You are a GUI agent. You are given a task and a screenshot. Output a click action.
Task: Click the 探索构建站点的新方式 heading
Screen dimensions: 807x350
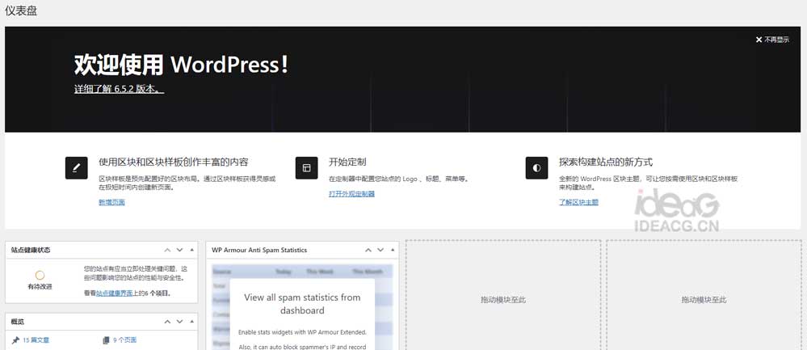[606, 162]
